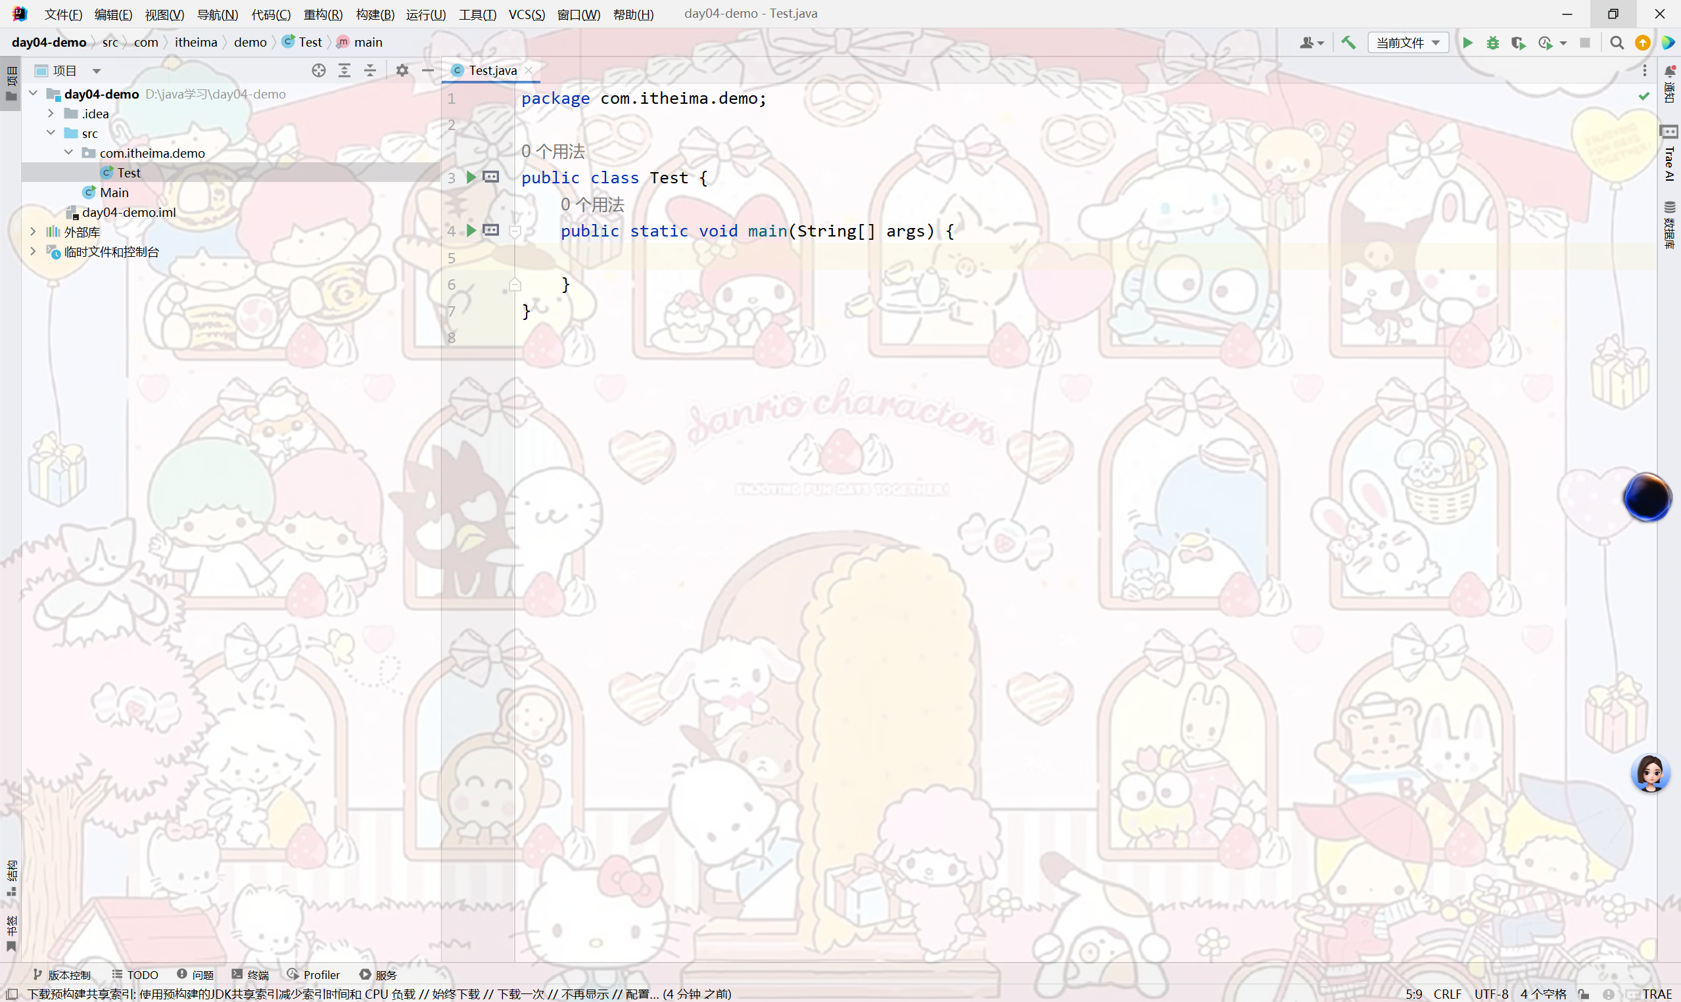
Task: Click the Trae gutter icon on line 3
Action: coord(491,177)
